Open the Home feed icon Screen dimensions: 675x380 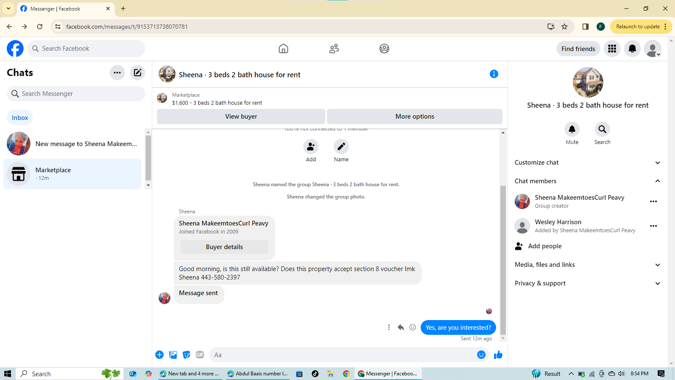click(283, 49)
